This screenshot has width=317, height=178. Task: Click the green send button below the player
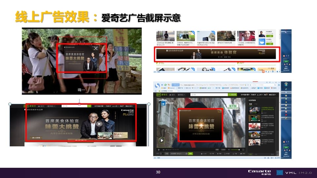(191, 154)
